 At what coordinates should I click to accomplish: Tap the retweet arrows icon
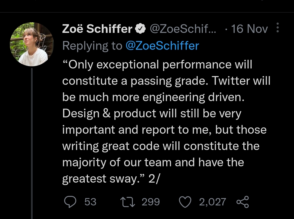pyautogui.click(x=128, y=202)
